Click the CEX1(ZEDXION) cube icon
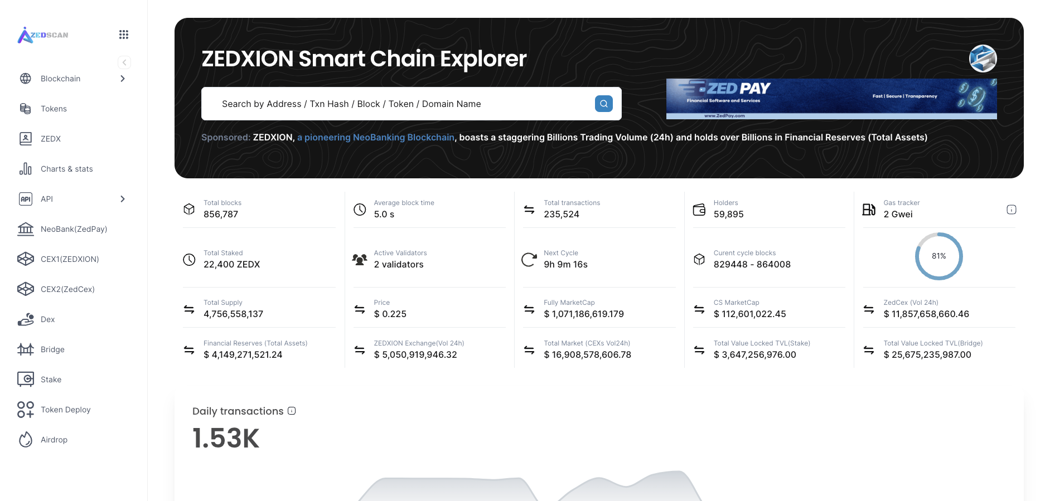1045x501 pixels. tap(26, 259)
